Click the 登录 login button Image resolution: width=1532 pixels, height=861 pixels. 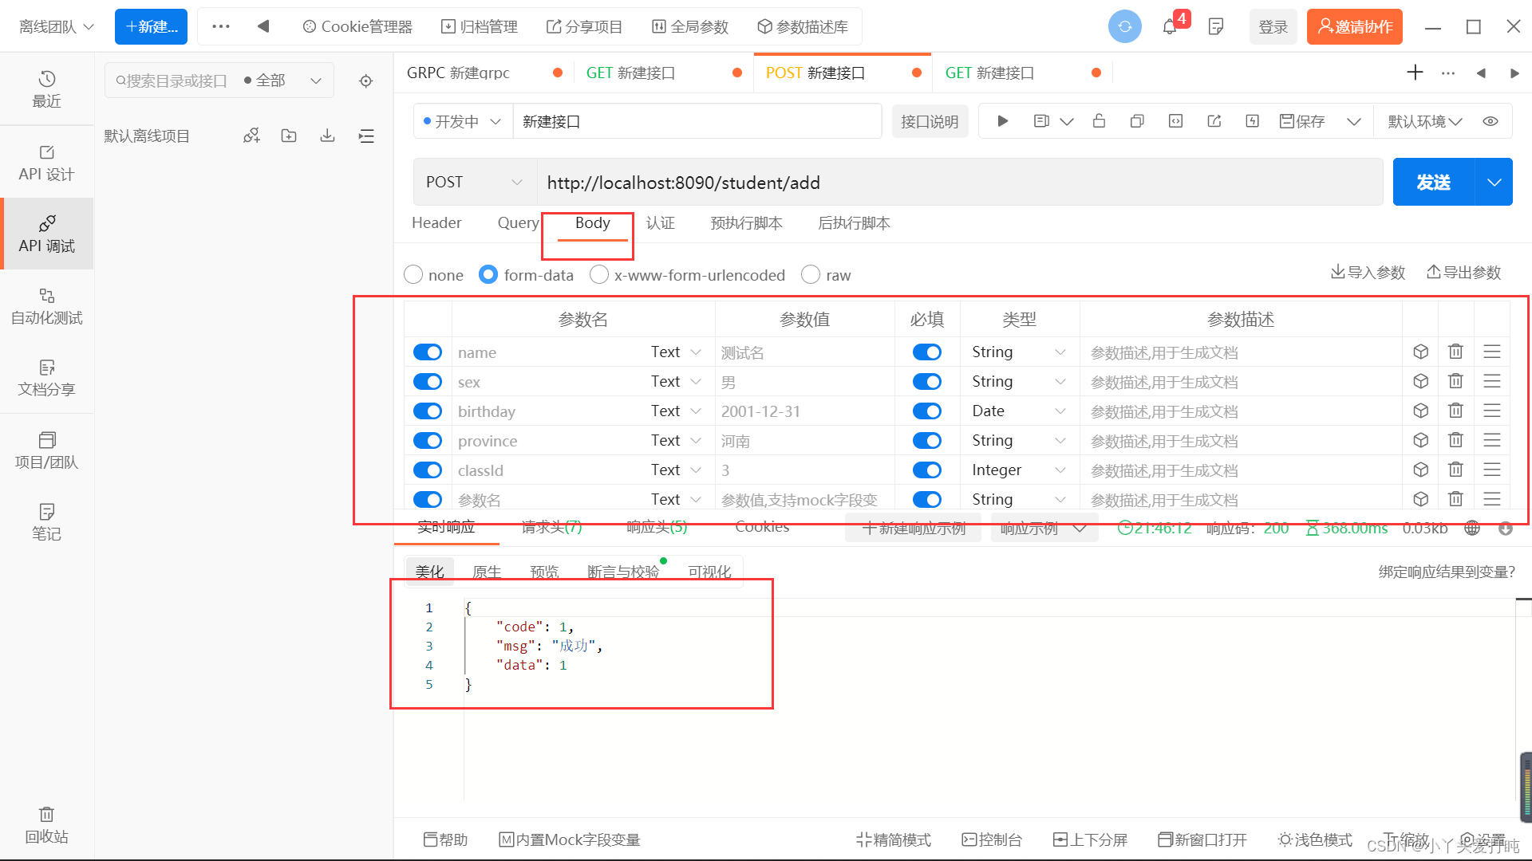pyautogui.click(x=1273, y=26)
